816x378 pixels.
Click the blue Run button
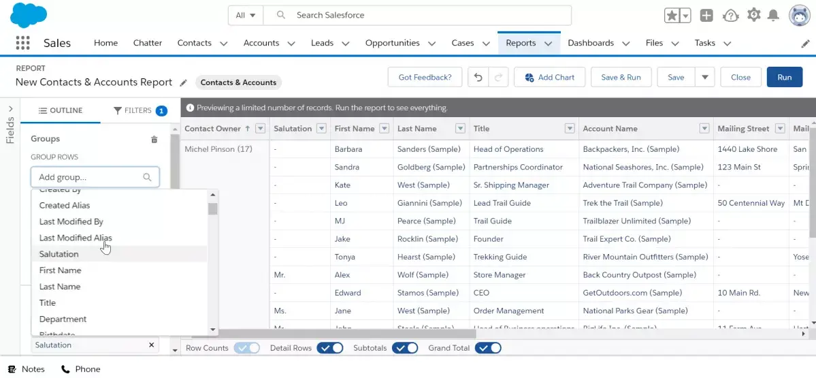click(x=785, y=77)
